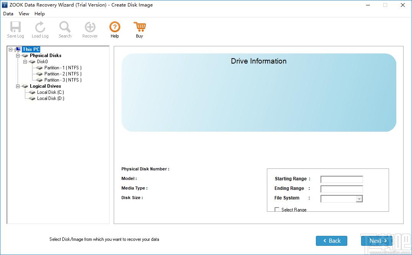Open the Data menu
Viewport: 412px width, 255px height.
8,14
